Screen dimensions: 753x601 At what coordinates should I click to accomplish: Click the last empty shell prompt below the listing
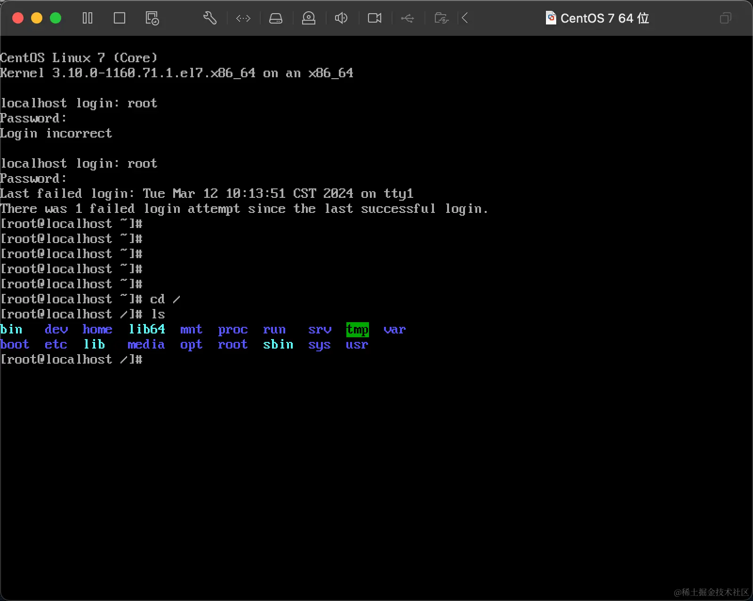click(72, 359)
